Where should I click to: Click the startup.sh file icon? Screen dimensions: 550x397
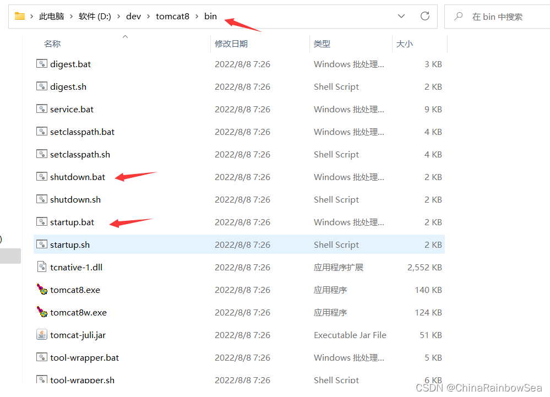[42, 244]
